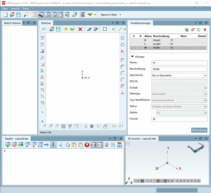
Task: Click the Formel field with value 30
Action: [x=179, y=119]
